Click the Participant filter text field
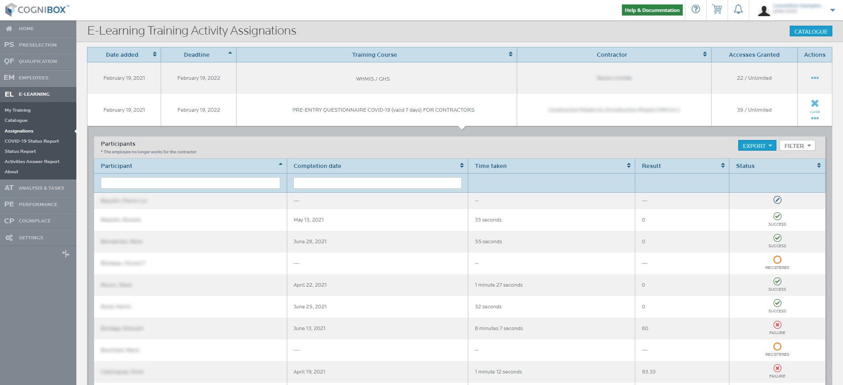843x385 pixels. 190,183
